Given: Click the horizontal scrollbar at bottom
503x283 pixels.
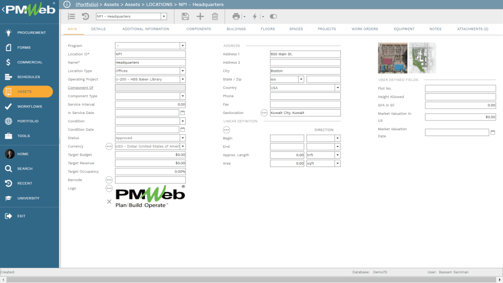Looking at the screenshot, I should click(x=251, y=280).
